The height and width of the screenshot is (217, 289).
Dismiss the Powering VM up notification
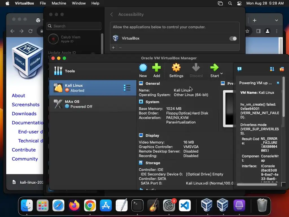coord(278,83)
